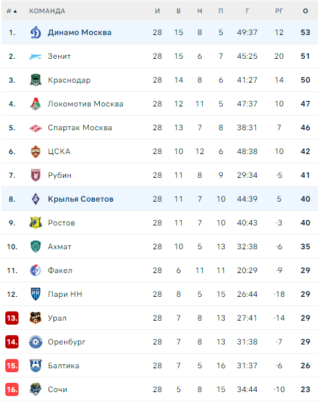Click the В wins column header
This screenshot has height=402, width=318.
pos(179,11)
